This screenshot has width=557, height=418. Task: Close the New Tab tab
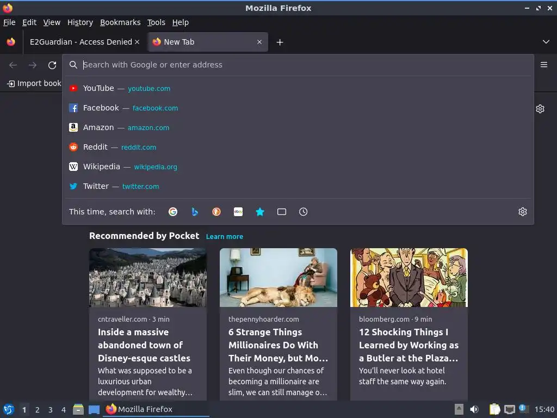tap(259, 42)
